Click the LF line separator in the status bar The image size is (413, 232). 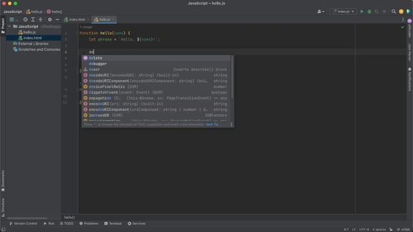(x=354, y=229)
